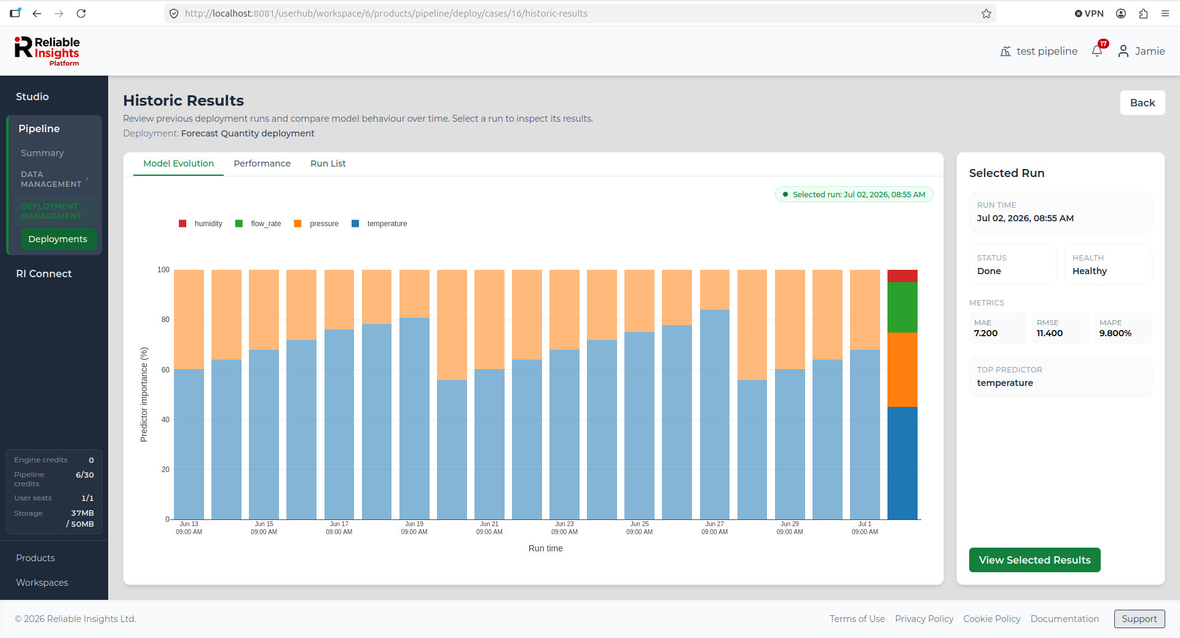Click the TOP PREDICTOR temperature card

1061,377
